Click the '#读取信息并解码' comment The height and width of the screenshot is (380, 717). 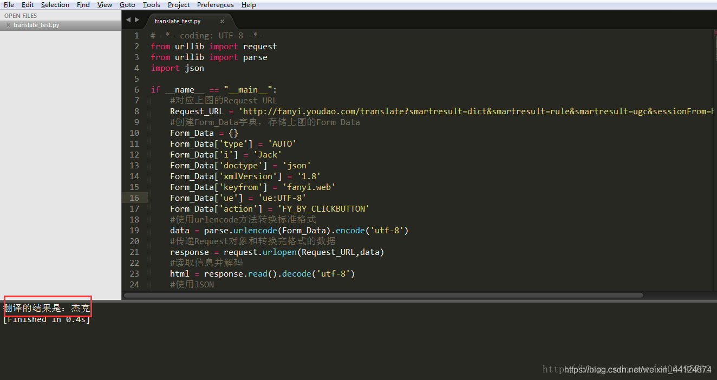point(207,263)
